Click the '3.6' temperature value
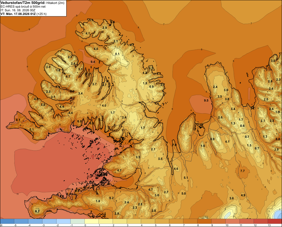Viewport: 282px width, 227px height. tap(232, 198)
